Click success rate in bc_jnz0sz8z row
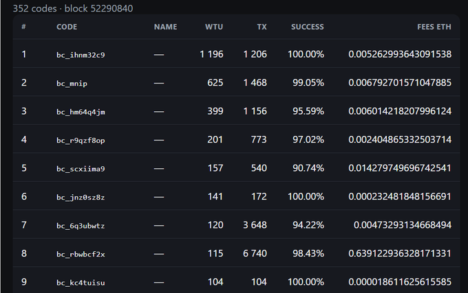468x293 pixels. (x=306, y=197)
